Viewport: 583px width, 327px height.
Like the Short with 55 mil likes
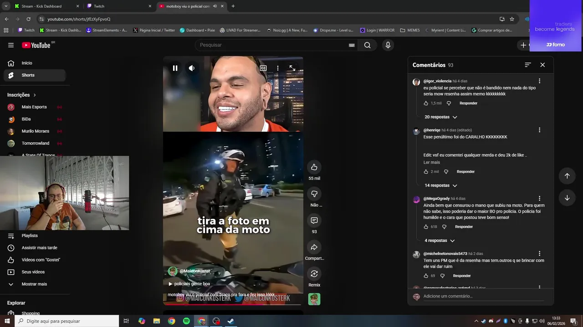click(314, 167)
